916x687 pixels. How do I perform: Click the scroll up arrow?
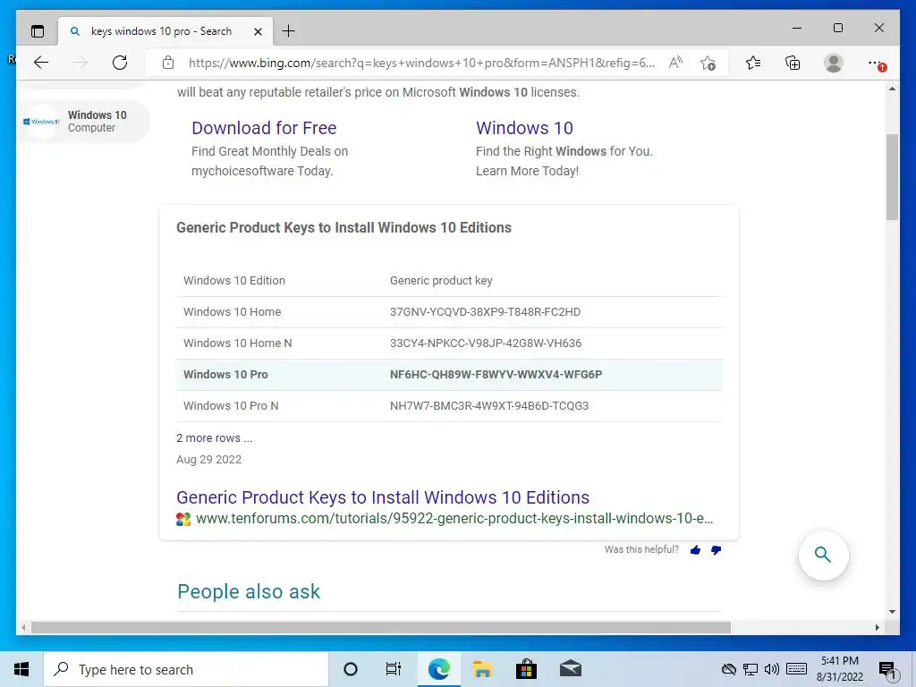click(x=892, y=89)
